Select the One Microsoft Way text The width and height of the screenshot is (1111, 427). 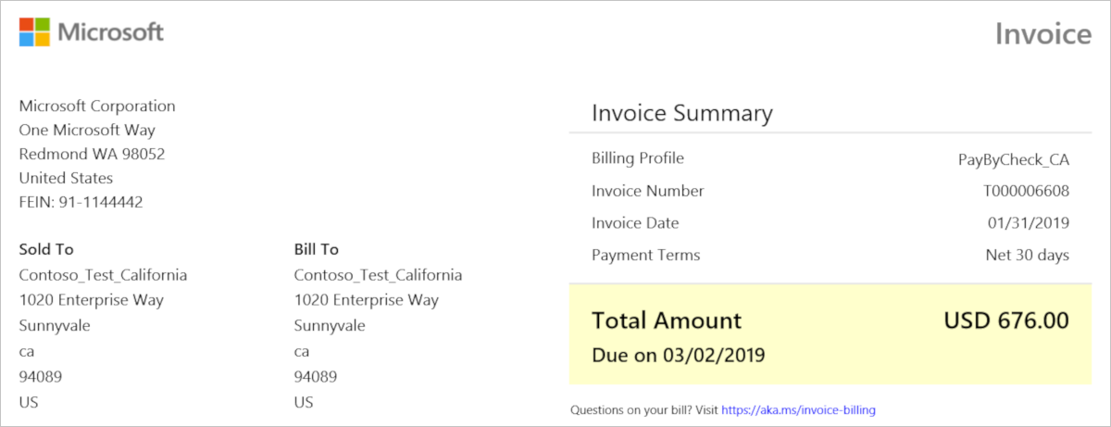point(87,130)
